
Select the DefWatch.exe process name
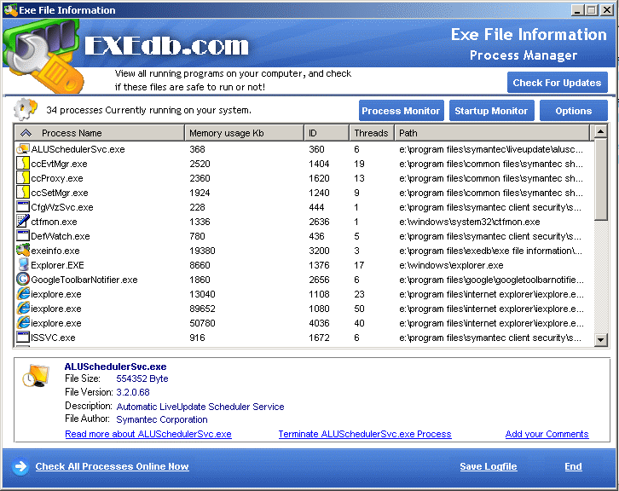click(61, 236)
